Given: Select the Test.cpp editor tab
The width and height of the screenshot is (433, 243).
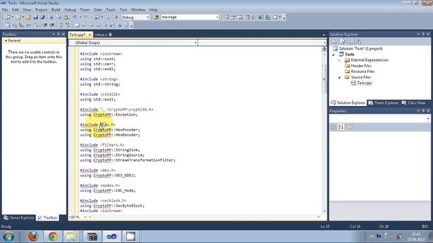Looking at the screenshot, I should coord(77,34).
